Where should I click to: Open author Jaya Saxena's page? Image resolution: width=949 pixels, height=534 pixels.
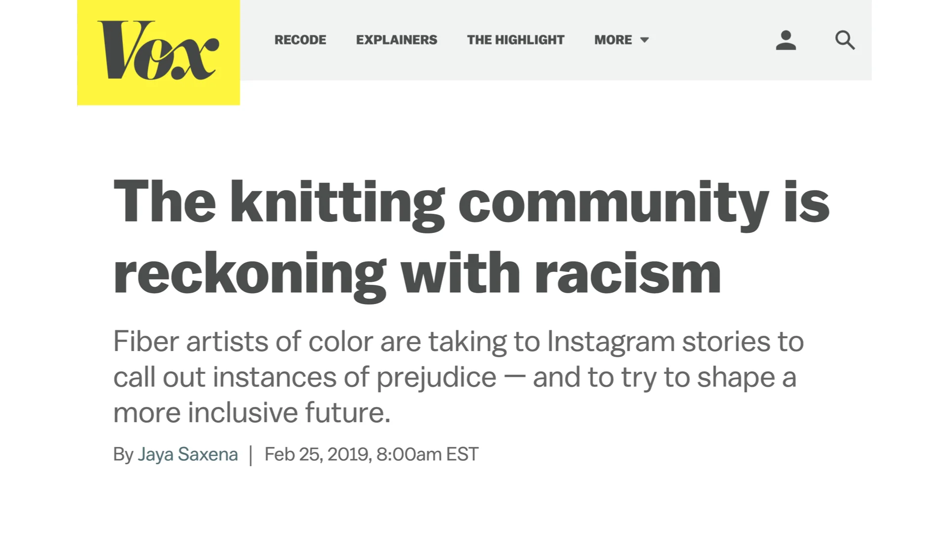pos(187,454)
